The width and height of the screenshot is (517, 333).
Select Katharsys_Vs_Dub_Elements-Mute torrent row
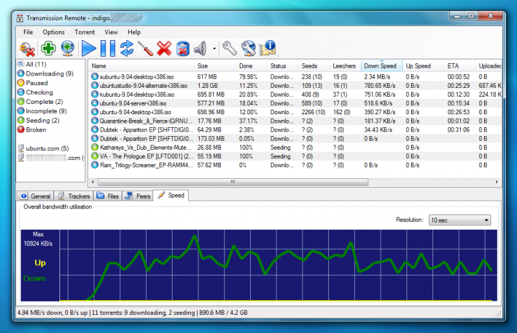[295, 148]
